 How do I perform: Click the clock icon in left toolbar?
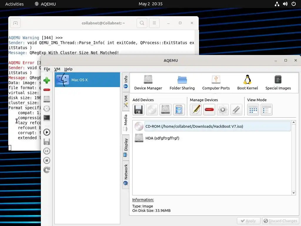click(x=47, y=109)
